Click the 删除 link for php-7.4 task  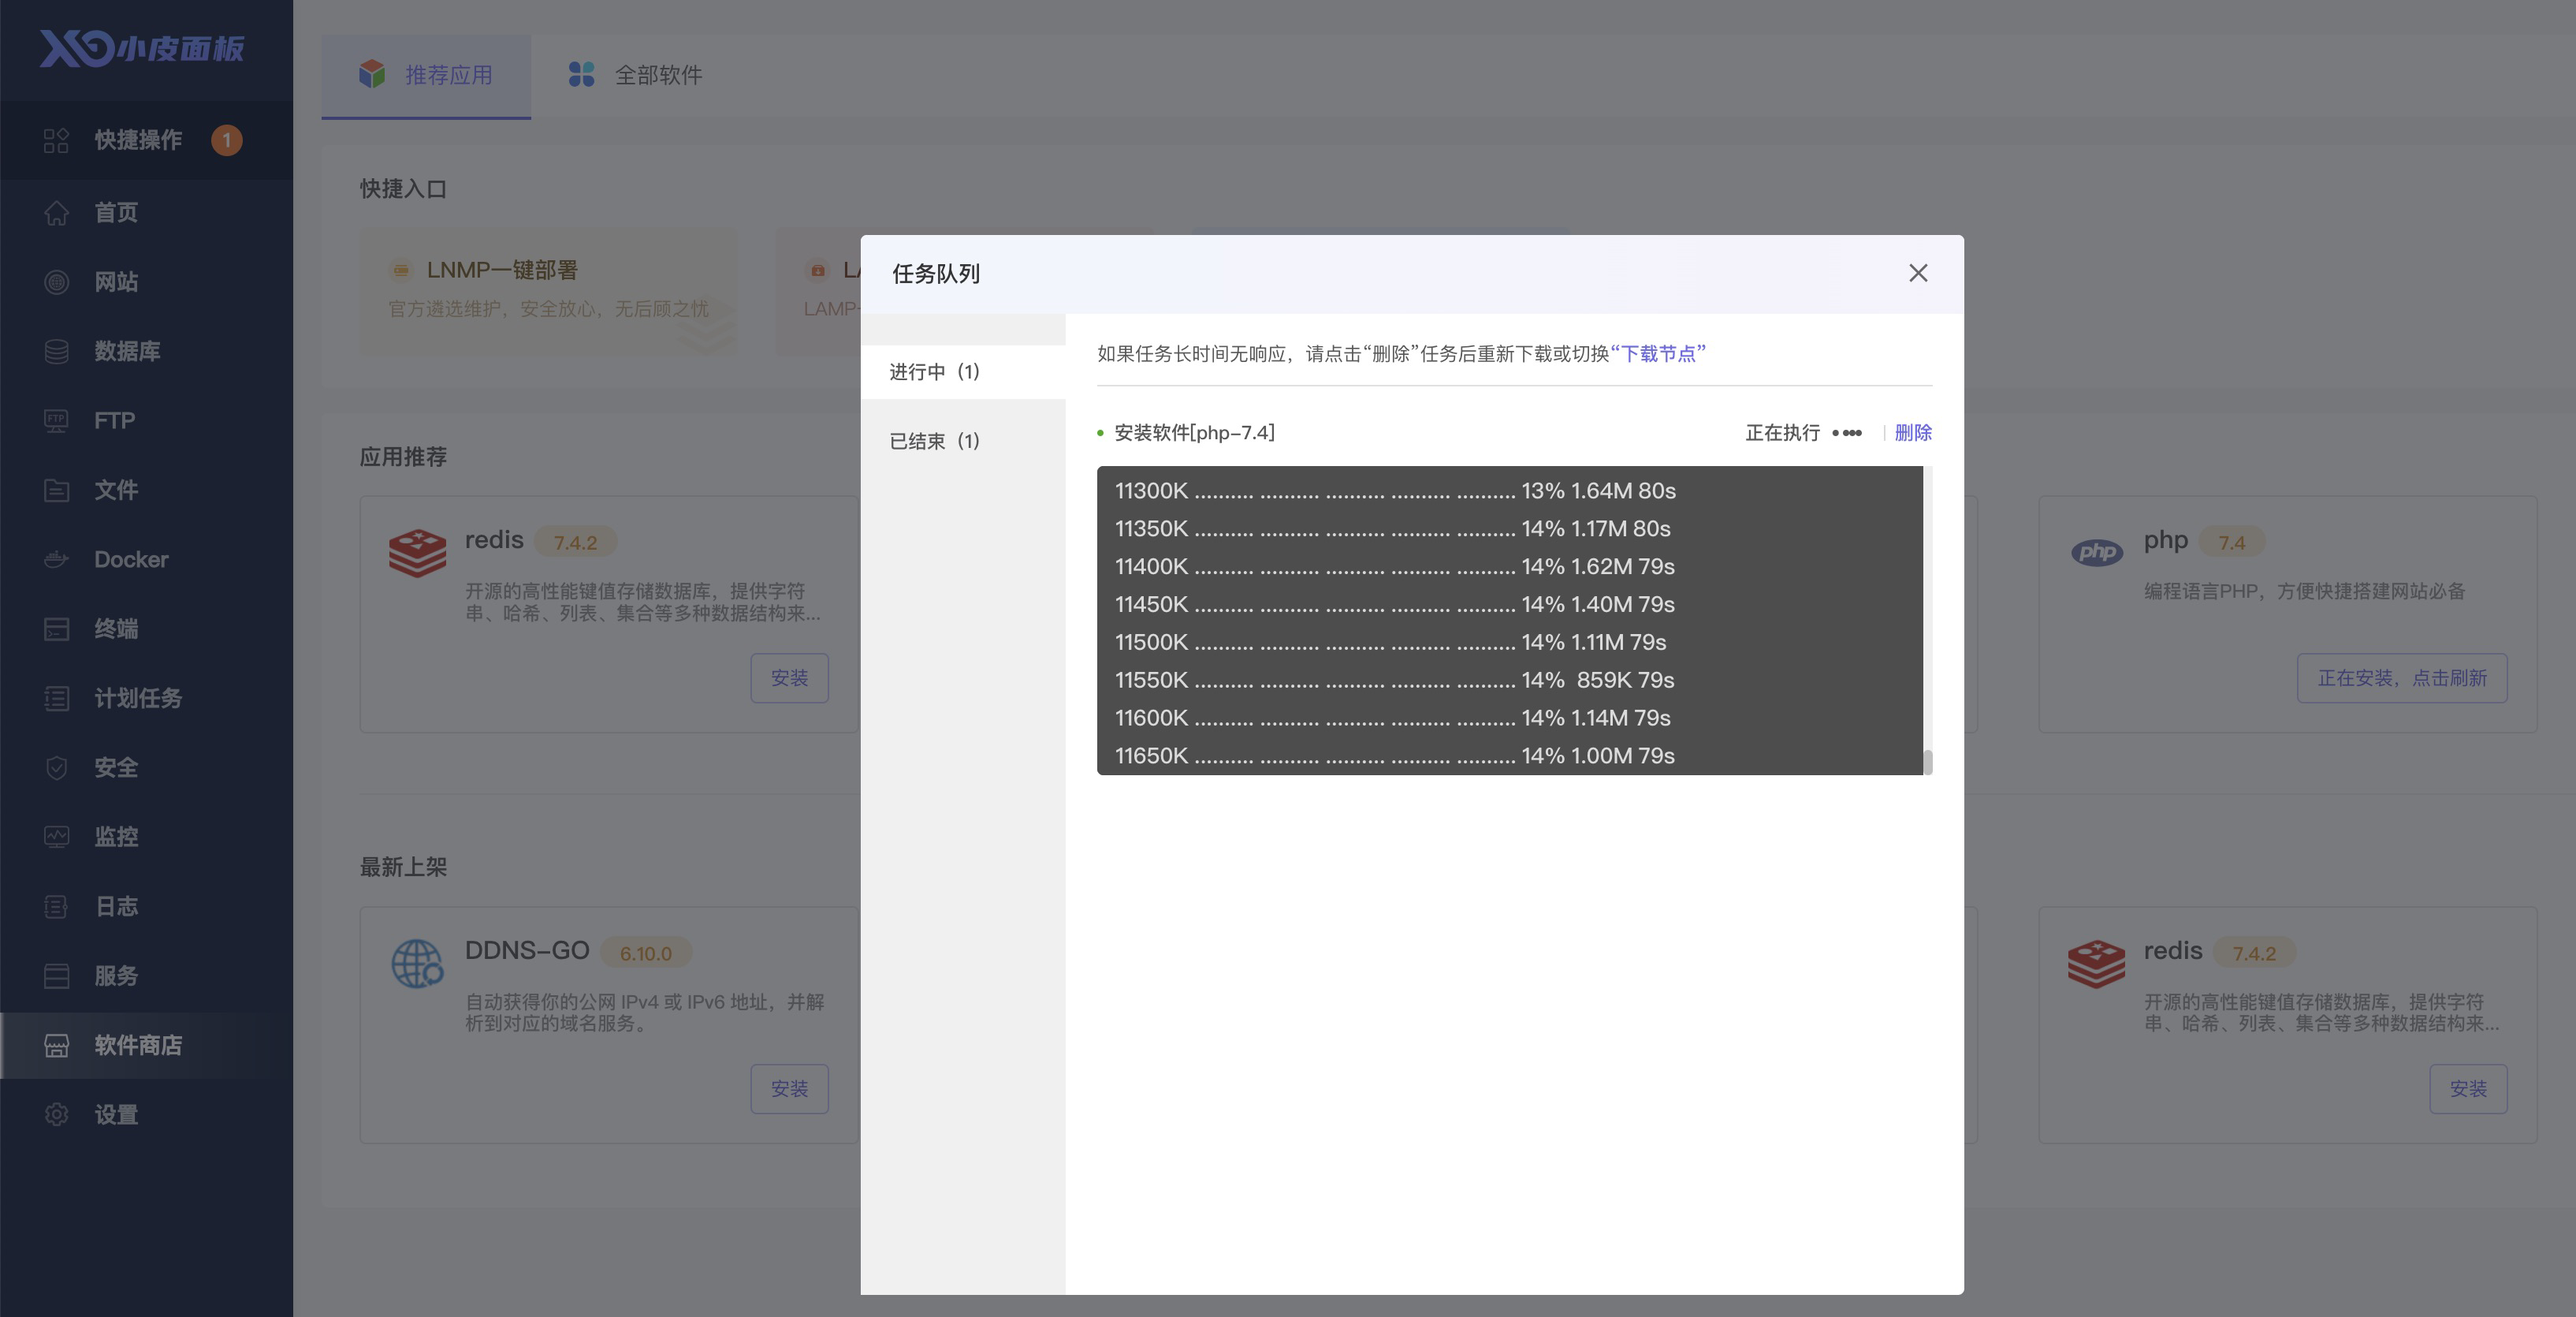(1912, 432)
